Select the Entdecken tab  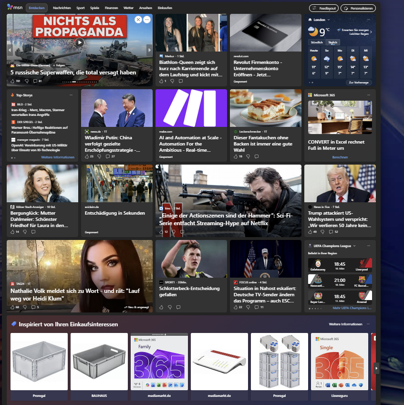[37, 8]
